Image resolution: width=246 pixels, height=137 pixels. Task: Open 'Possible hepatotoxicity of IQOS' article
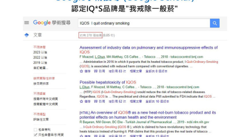tap(108, 82)
